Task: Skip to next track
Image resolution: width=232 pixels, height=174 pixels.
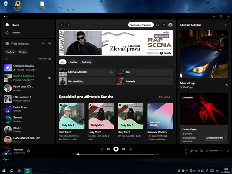Action: click(123, 149)
